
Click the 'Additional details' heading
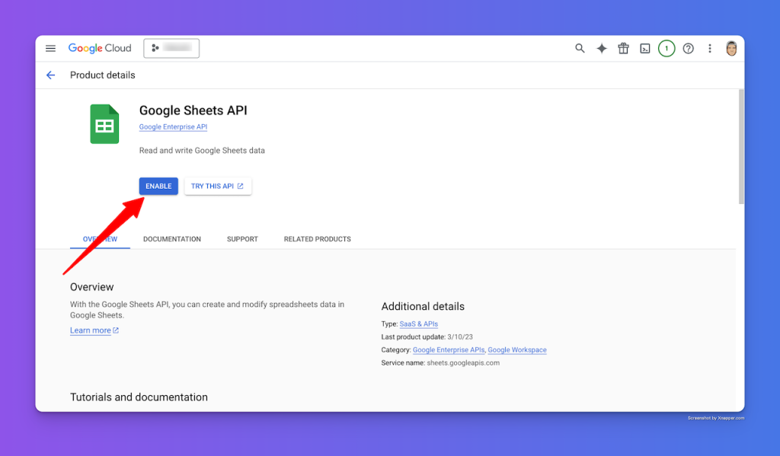click(423, 306)
